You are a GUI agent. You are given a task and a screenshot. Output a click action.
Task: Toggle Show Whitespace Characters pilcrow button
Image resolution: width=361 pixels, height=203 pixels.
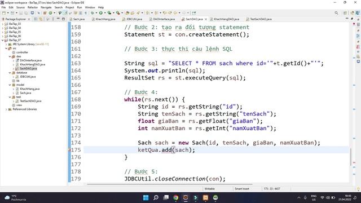point(86,13)
